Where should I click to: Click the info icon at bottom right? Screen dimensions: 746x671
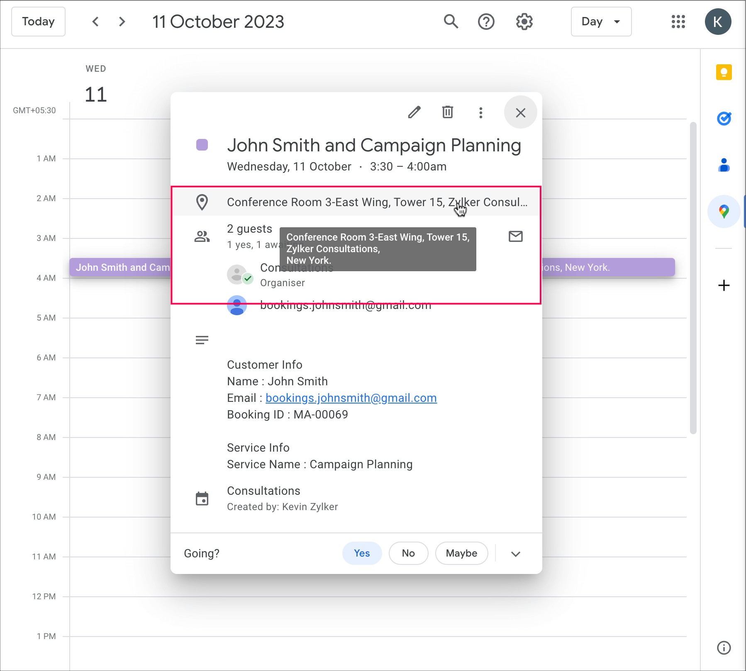(x=724, y=648)
